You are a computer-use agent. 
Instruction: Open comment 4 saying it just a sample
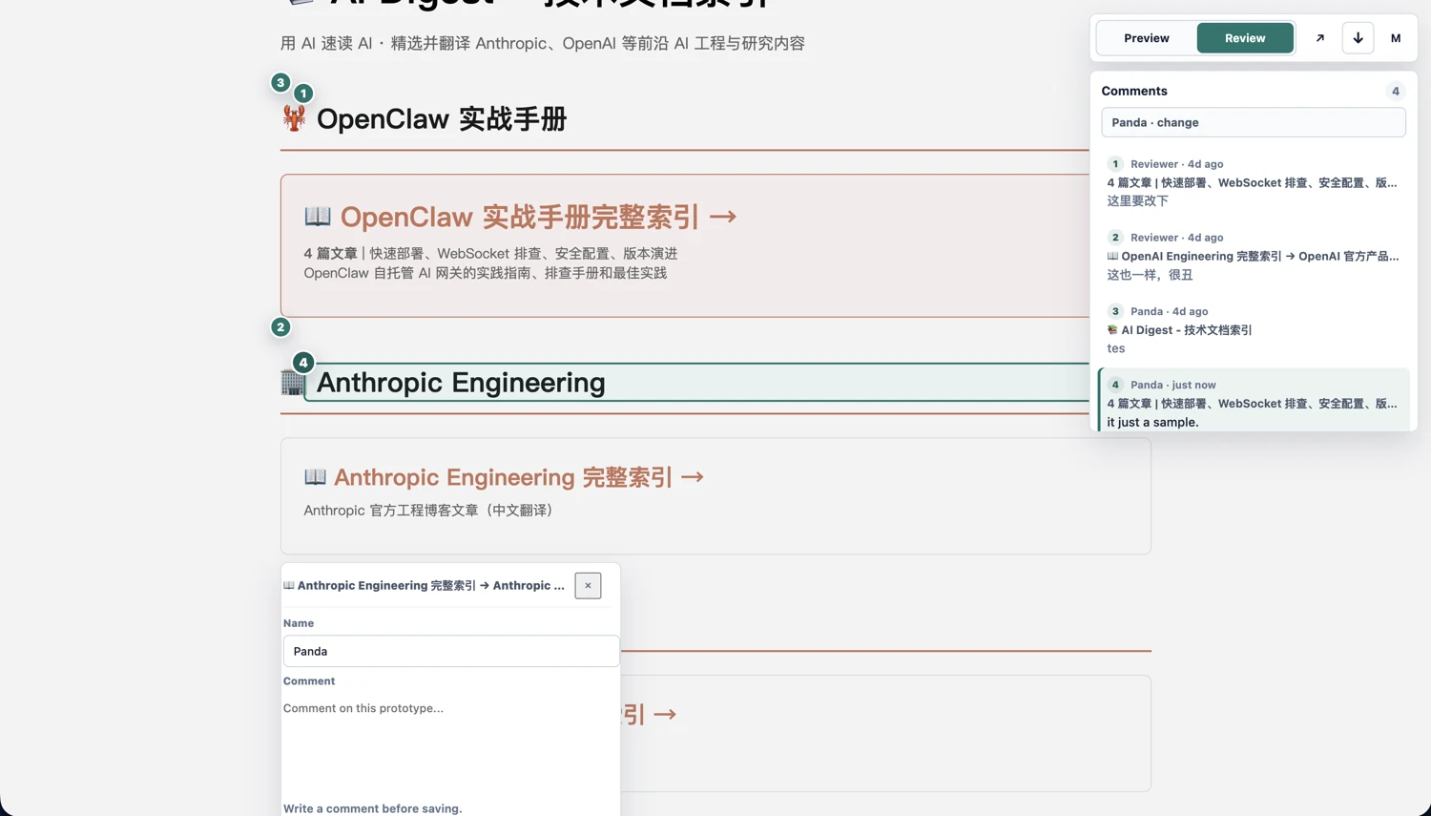tap(1253, 401)
